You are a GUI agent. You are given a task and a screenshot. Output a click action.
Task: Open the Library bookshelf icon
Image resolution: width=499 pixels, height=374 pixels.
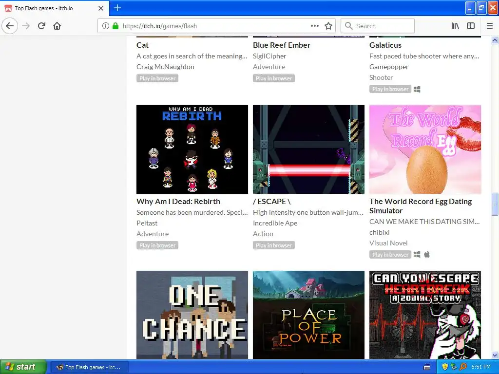455,26
